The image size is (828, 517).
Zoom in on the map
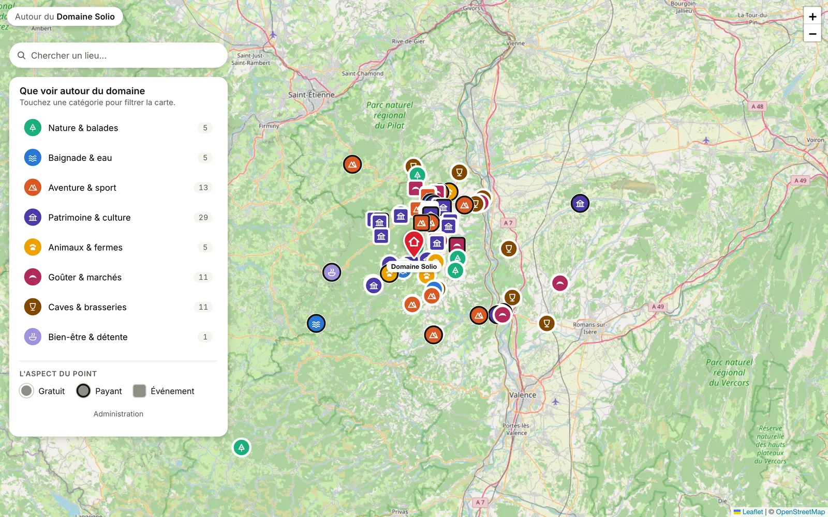click(812, 17)
